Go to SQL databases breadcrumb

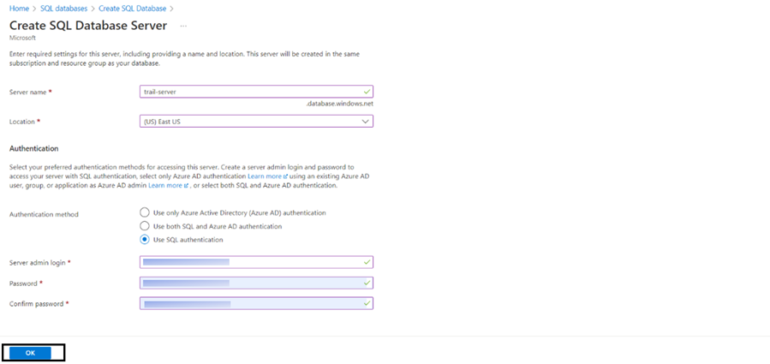pyautogui.click(x=64, y=8)
